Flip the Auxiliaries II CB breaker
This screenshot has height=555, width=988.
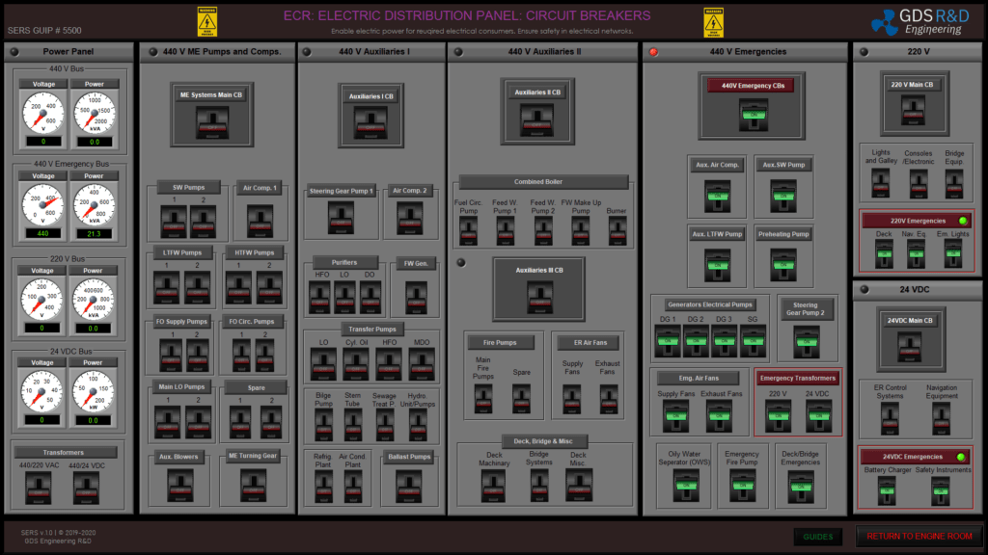click(x=537, y=118)
